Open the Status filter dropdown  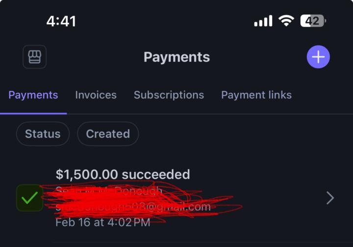[43, 134]
